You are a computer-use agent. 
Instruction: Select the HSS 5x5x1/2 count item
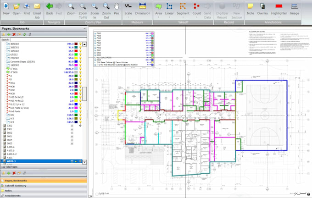point(17,97)
